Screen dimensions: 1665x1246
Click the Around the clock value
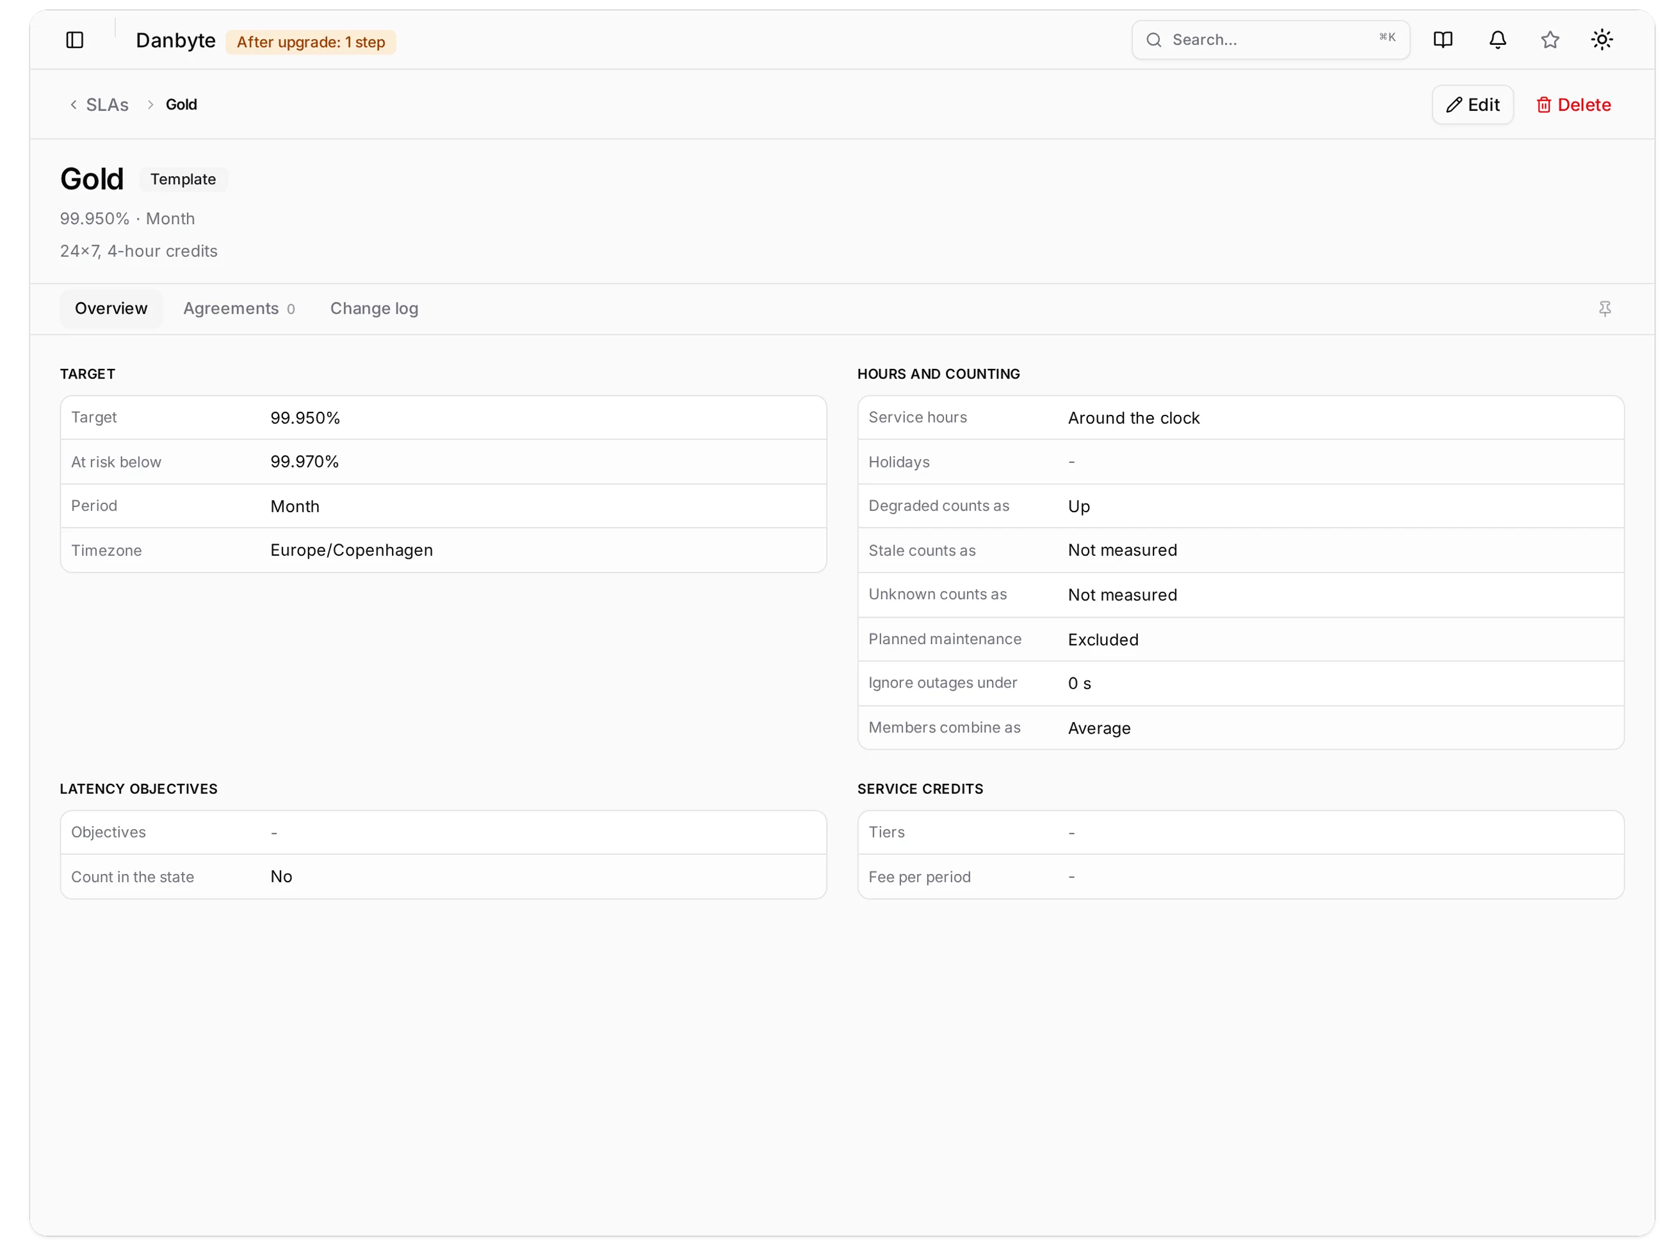pos(1133,417)
